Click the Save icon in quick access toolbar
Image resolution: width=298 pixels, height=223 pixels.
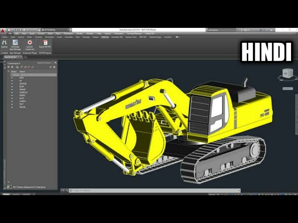click(17, 30)
